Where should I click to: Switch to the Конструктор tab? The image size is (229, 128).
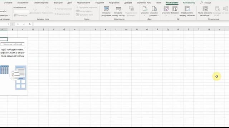[x=189, y=2]
